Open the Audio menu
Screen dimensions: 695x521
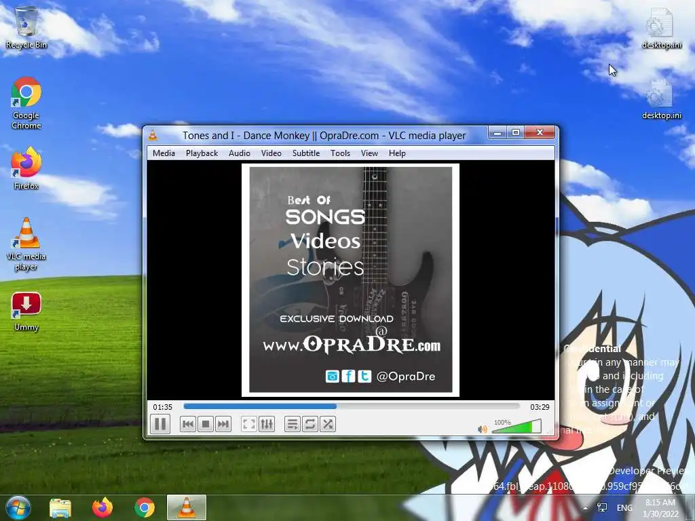(x=240, y=153)
